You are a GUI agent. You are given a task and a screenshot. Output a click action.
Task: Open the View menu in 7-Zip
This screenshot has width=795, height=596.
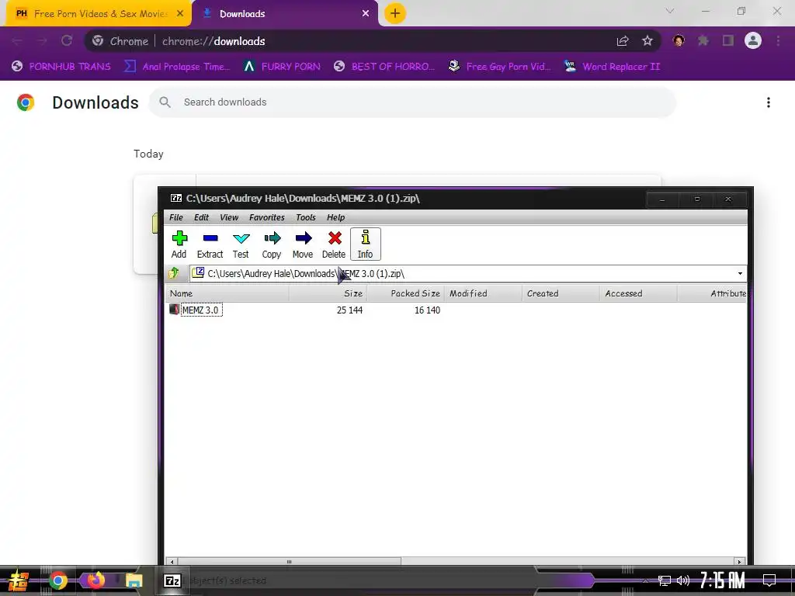pyautogui.click(x=229, y=217)
